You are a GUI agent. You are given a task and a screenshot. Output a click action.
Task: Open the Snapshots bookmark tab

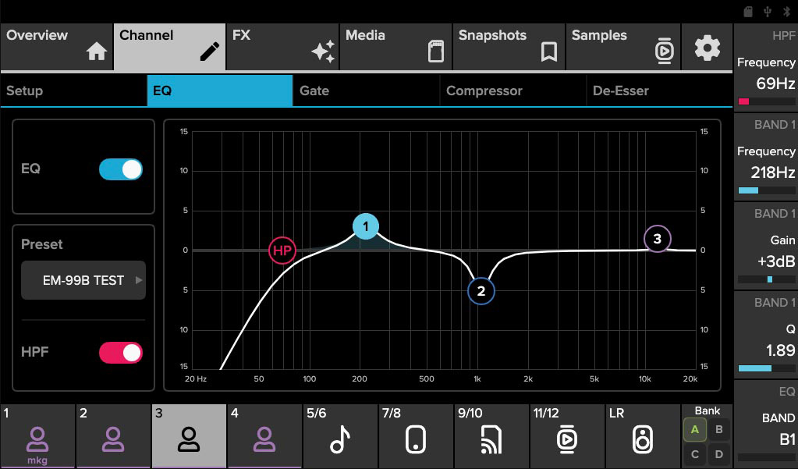coord(509,46)
